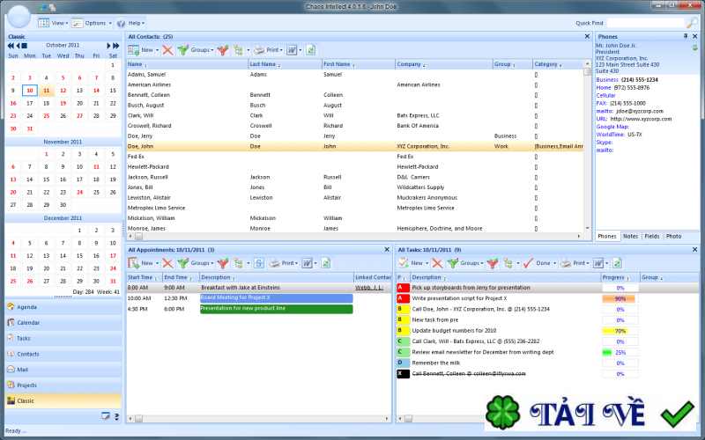Click the refresh icon in the Contacts toolbar
Screen dimensions: 705x440
tap(310, 50)
